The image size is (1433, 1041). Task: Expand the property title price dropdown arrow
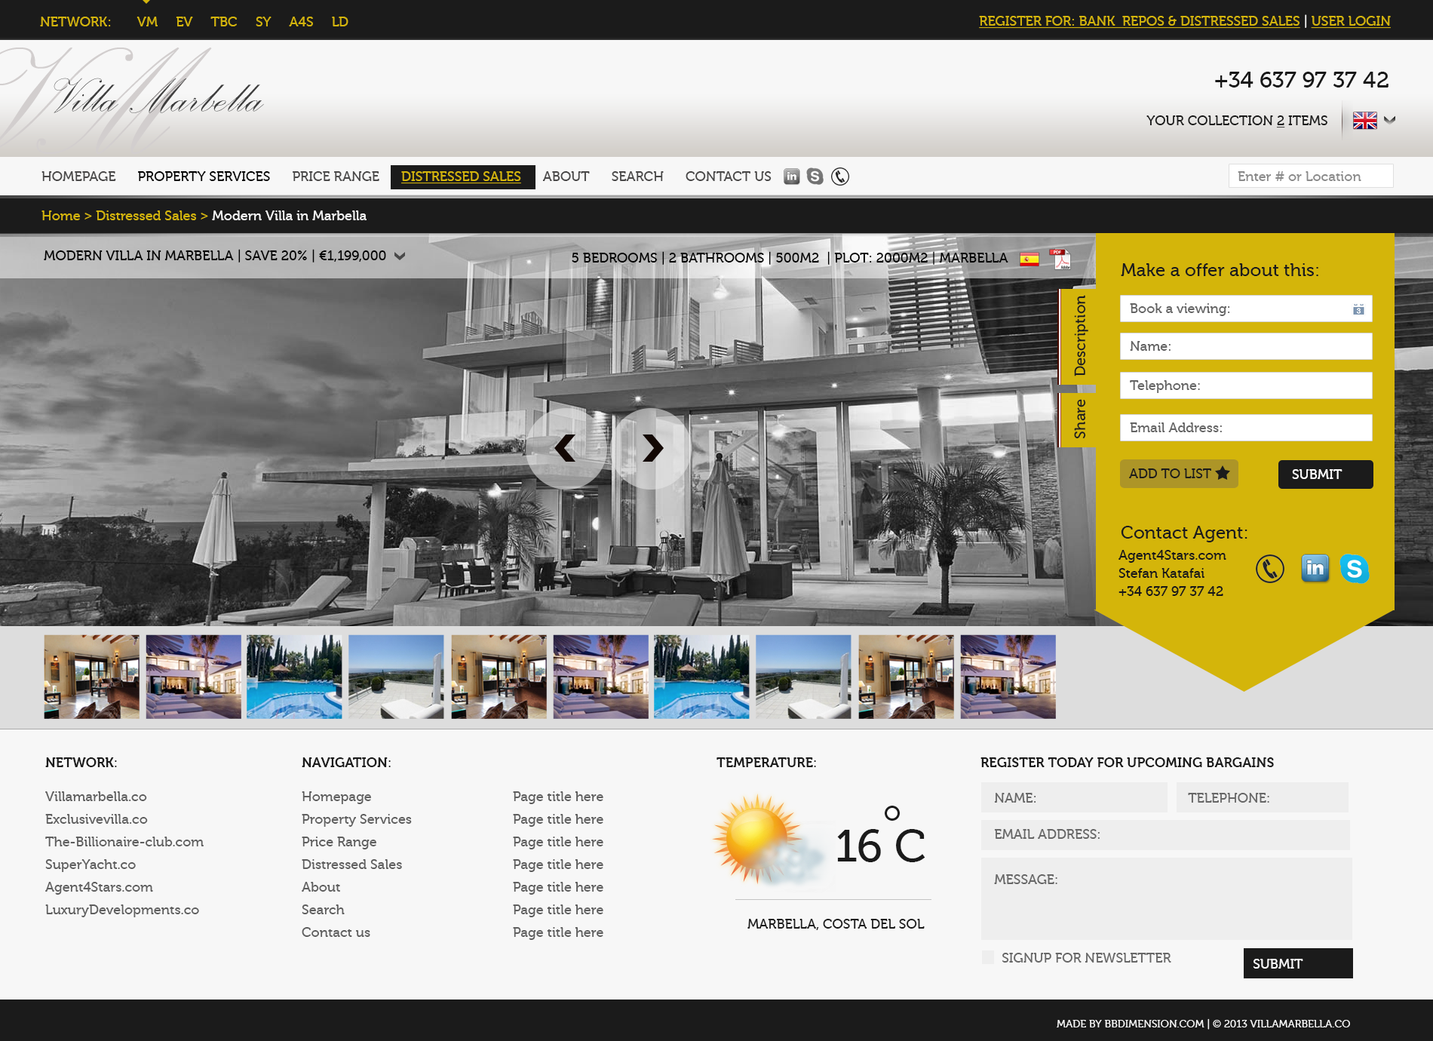tap(400, 256)
